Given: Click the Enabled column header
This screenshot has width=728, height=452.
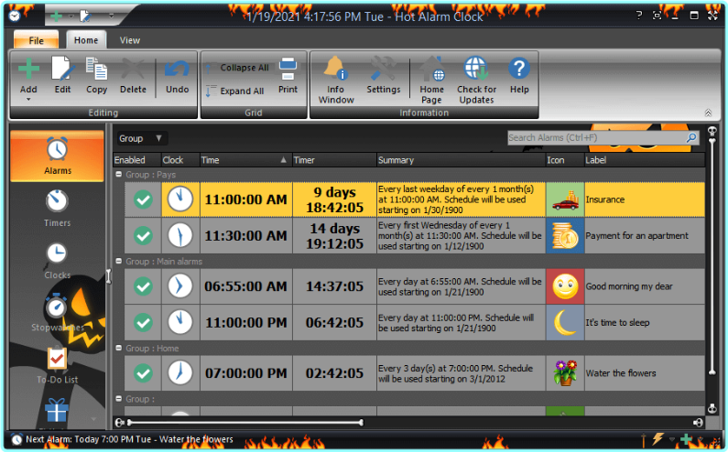Looking at the screenshot, I should coord(137,160).
